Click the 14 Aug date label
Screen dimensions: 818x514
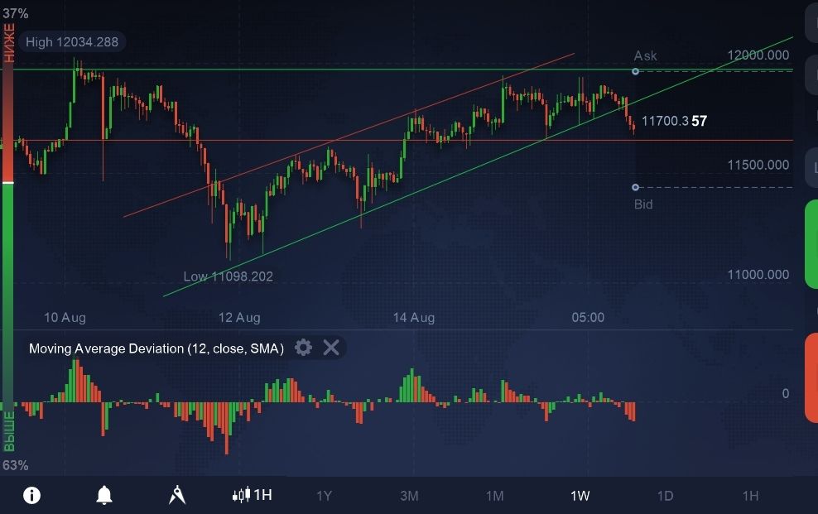click(x=414, y=318)
